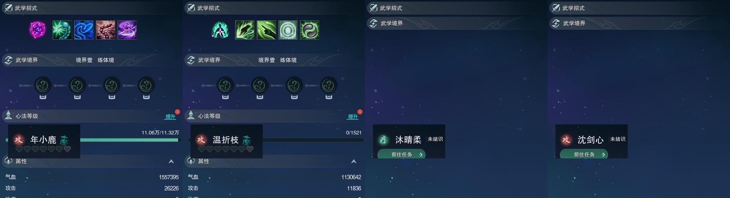Screen dimensions: 730x198
Task: Select the purple whirlwind skill icon
Action: tap(127, 30)
